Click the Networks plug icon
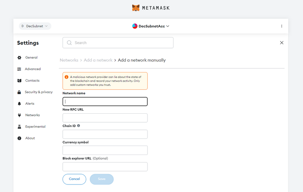Viewport: 303px width, 192px height. pyautogui.click(x=19, y=115)
